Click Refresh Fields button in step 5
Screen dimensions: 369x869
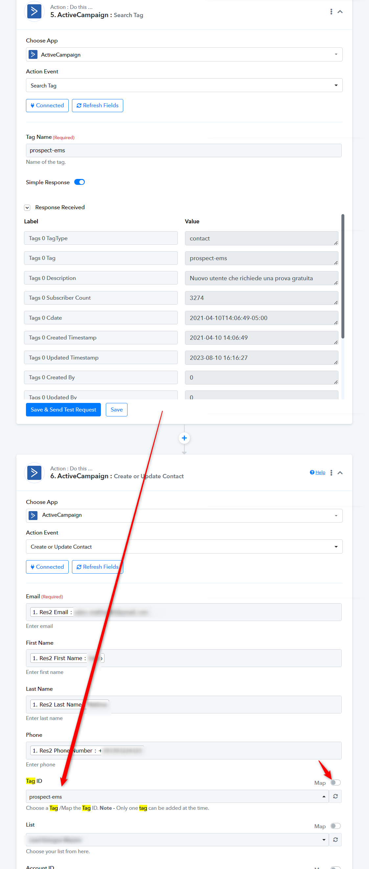tap(97, 106)
